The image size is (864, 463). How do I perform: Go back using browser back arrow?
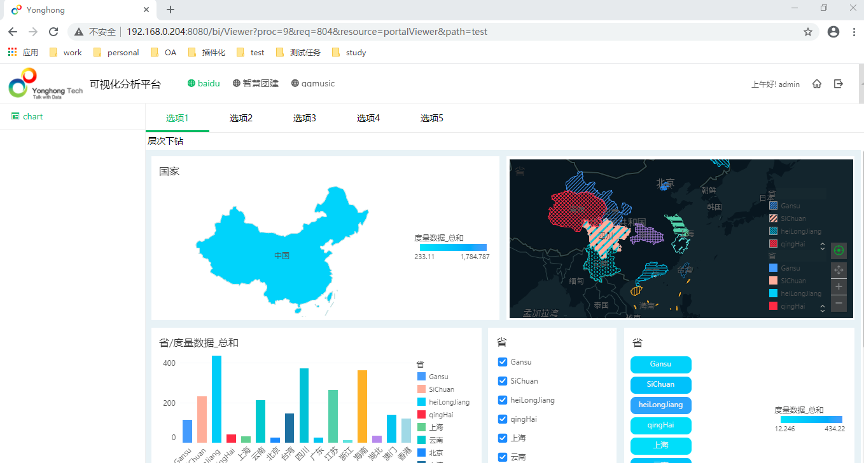pyautogui.click(x=13, y=32)
